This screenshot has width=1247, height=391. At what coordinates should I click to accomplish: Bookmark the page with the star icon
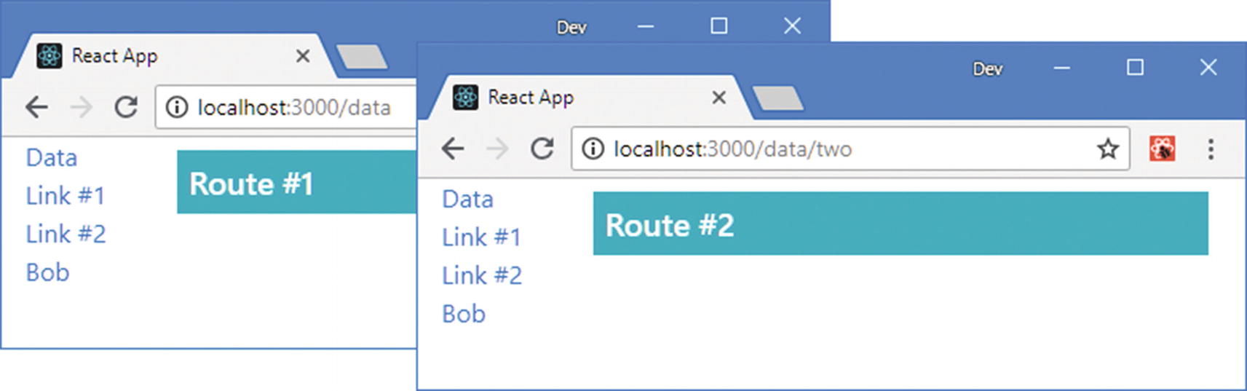1107,149
